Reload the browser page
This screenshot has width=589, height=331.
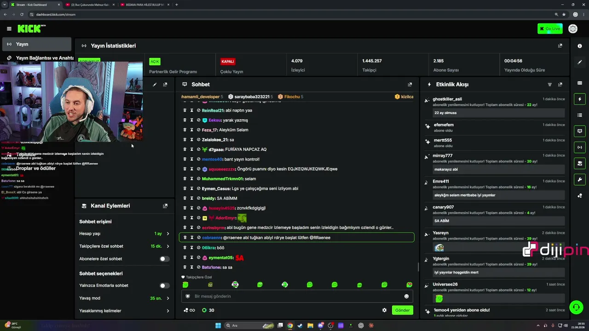pyautogui.click(x=23, y=15)
